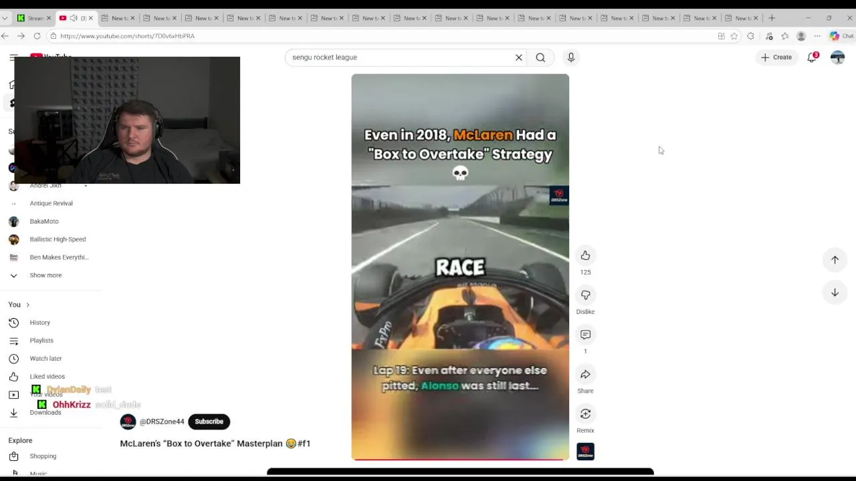Open the comments on this short

point(585,335)
